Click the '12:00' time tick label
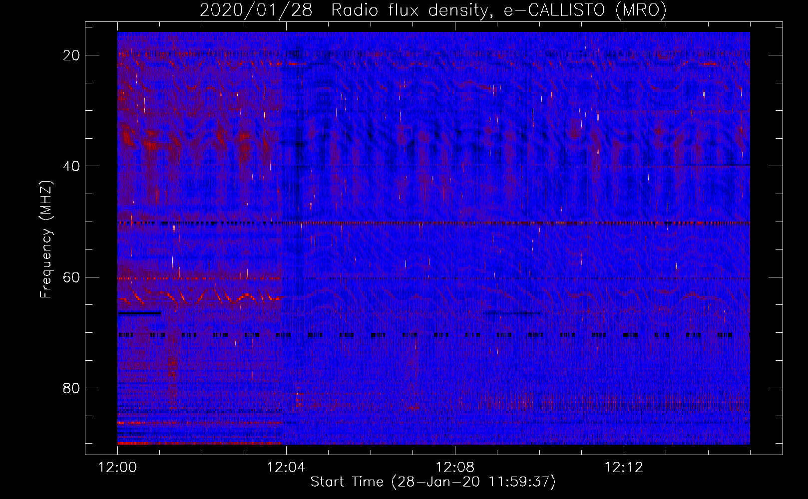The height and width of the screenshot is (499, 808). coord(117,468)
